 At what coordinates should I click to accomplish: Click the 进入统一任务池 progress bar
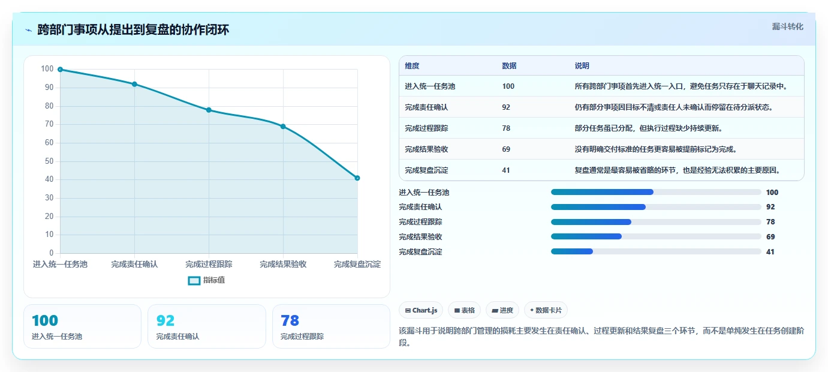pyautogui.click(x=656, y=192)
